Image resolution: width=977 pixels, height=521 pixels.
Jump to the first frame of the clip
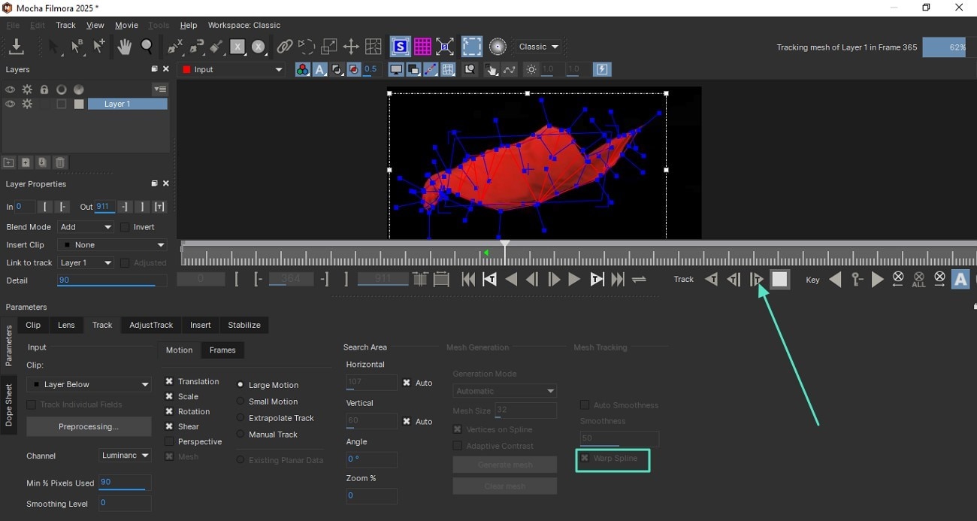click(468, 280)
